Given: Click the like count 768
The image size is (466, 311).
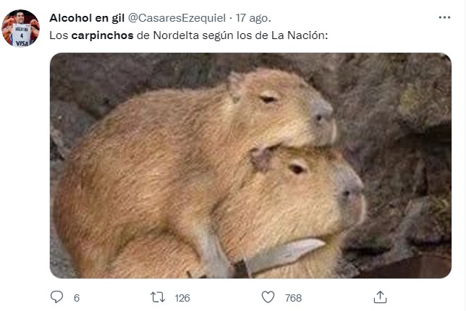Looking at the screenshot, I should (293, 298).
